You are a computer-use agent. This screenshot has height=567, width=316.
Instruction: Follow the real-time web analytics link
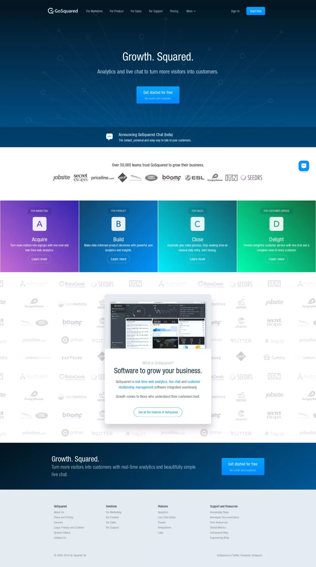coord(151,382)
